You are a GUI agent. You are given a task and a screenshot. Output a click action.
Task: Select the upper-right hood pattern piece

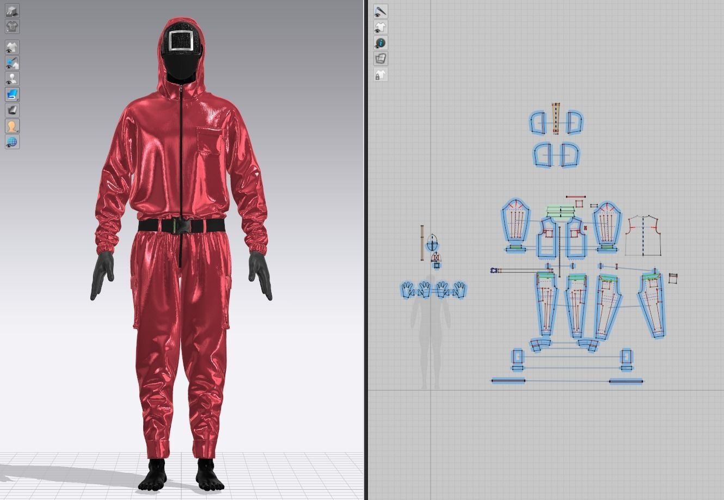(x=574, y=122)
